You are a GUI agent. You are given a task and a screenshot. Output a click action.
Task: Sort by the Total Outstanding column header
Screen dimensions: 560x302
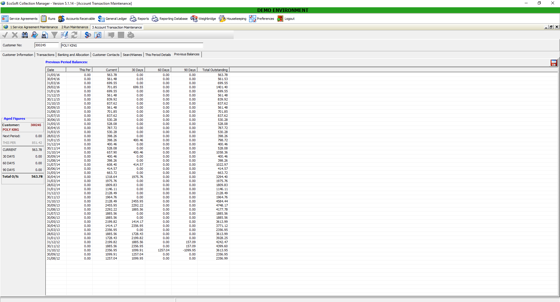tap(215, 70)
